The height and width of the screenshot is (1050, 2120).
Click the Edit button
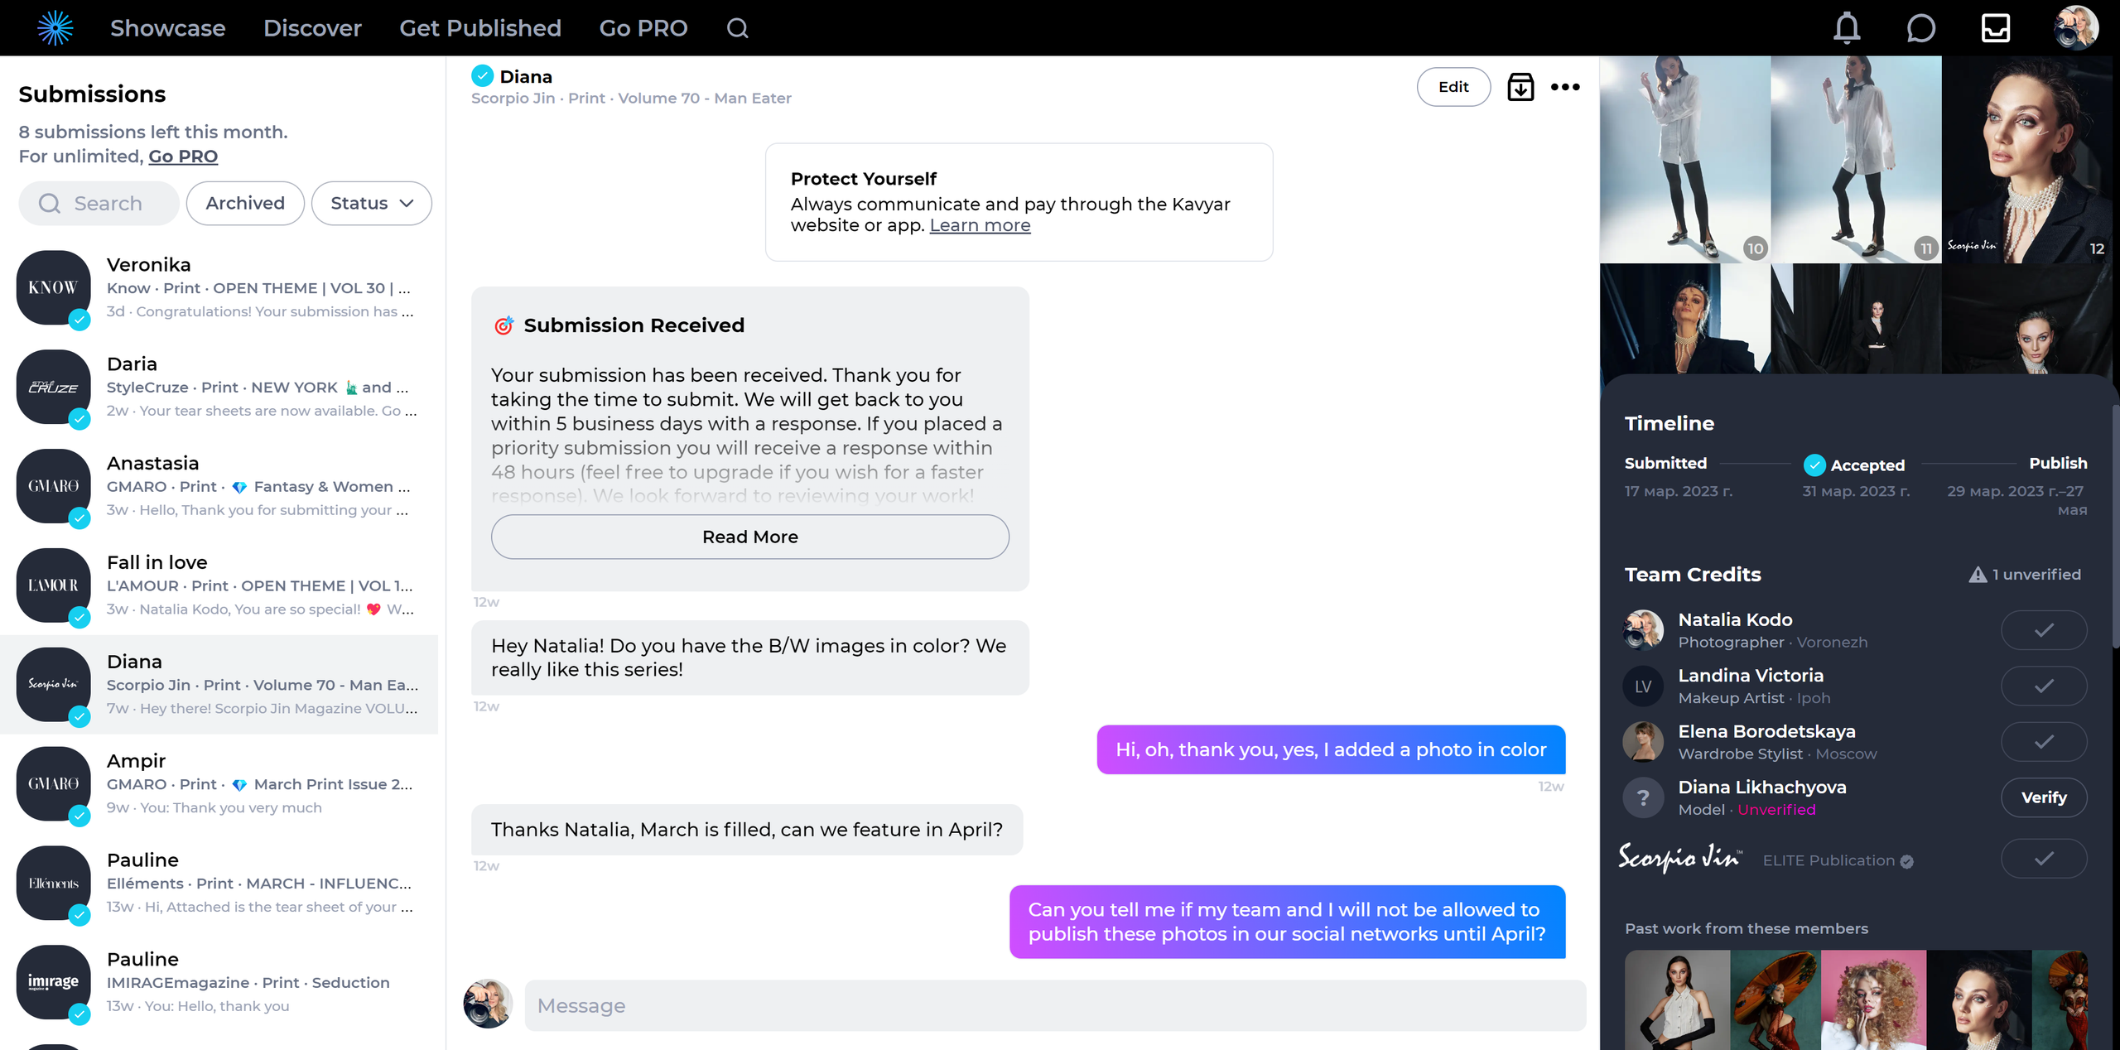(1453, 87)
